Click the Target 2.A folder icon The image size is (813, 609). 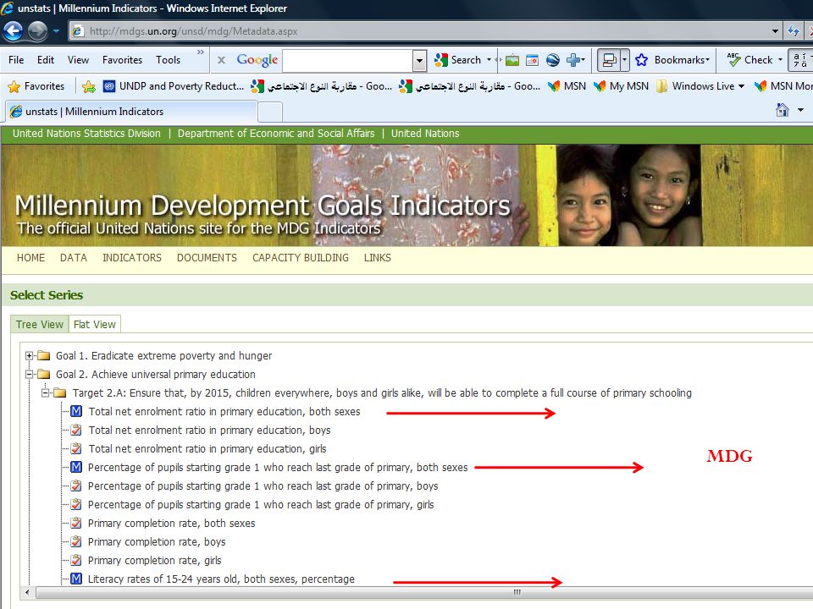click(x=60, y=393)
